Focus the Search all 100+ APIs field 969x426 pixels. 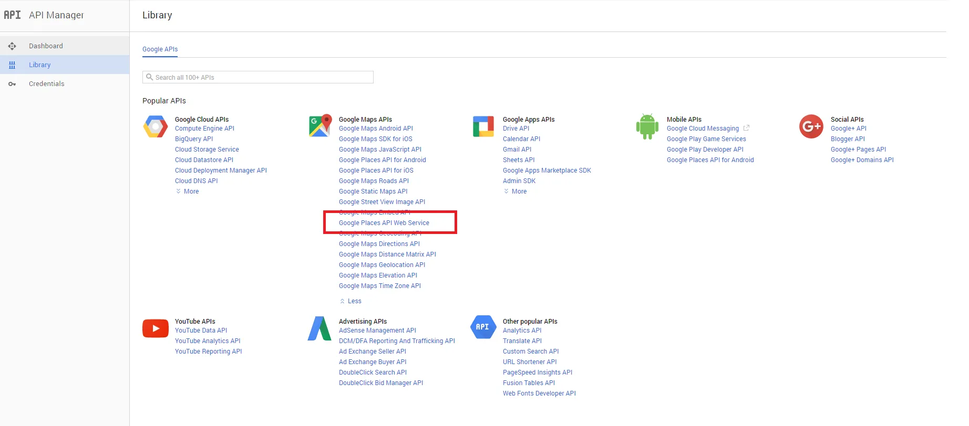click(258, 77)
